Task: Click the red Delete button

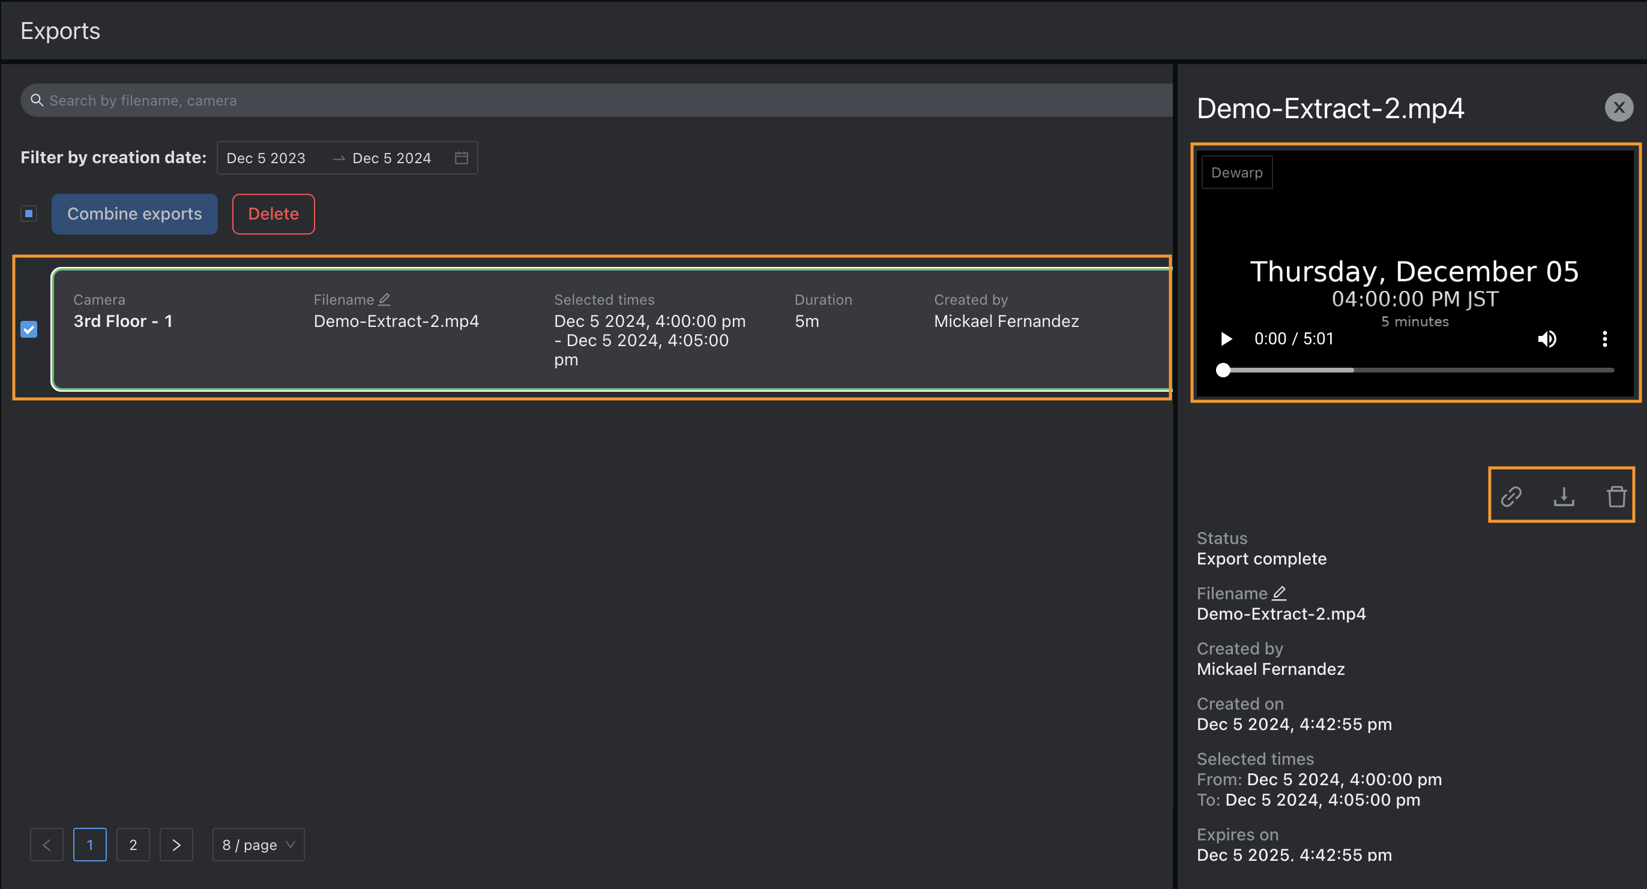Action: tap(273, 214)
